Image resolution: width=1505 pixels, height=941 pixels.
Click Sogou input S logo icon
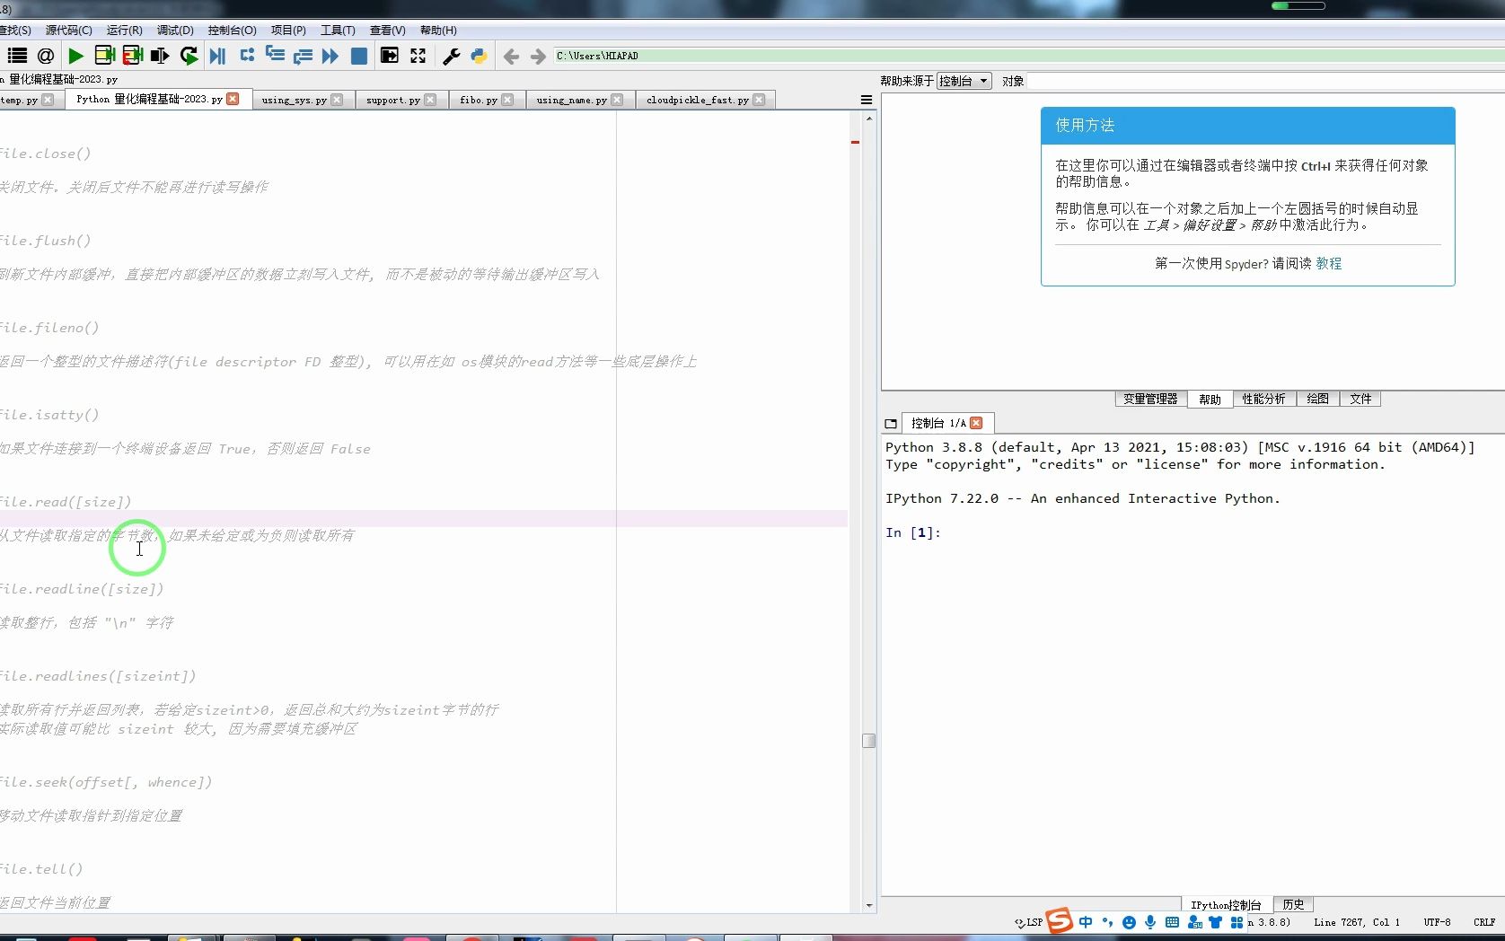click(1060, 920)
